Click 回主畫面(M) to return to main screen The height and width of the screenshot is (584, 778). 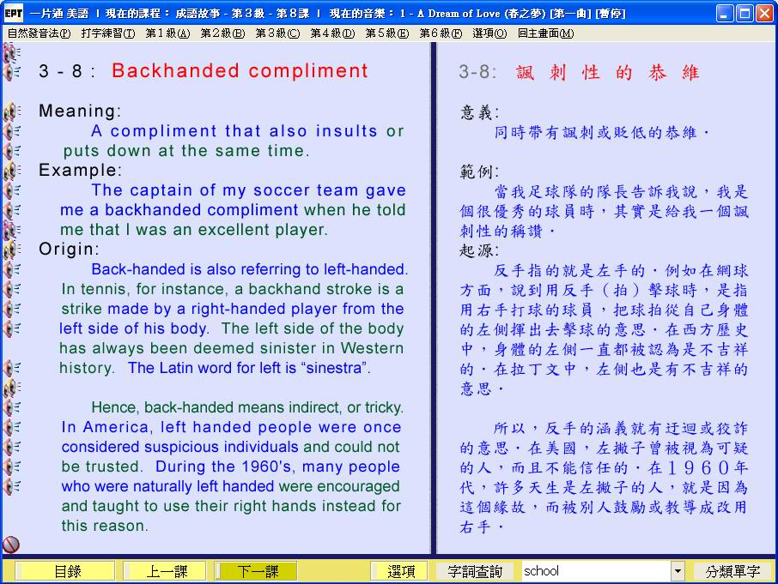coord(545,33)
